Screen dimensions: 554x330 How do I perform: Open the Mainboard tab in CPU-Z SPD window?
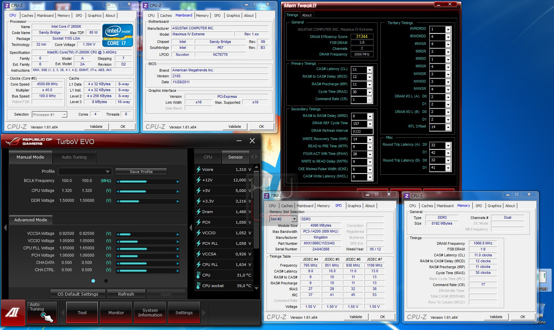(x=305, y=206)
